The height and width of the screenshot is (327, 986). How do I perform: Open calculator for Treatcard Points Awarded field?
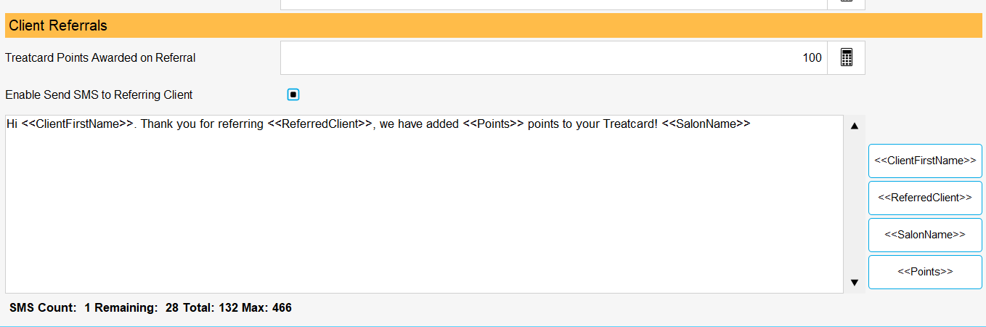pos(846,57)
